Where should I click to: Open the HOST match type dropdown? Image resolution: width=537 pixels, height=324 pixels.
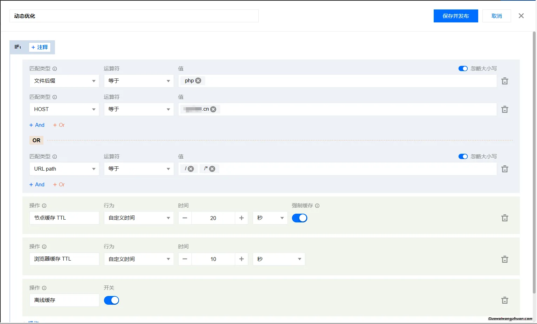coord(64,109)
